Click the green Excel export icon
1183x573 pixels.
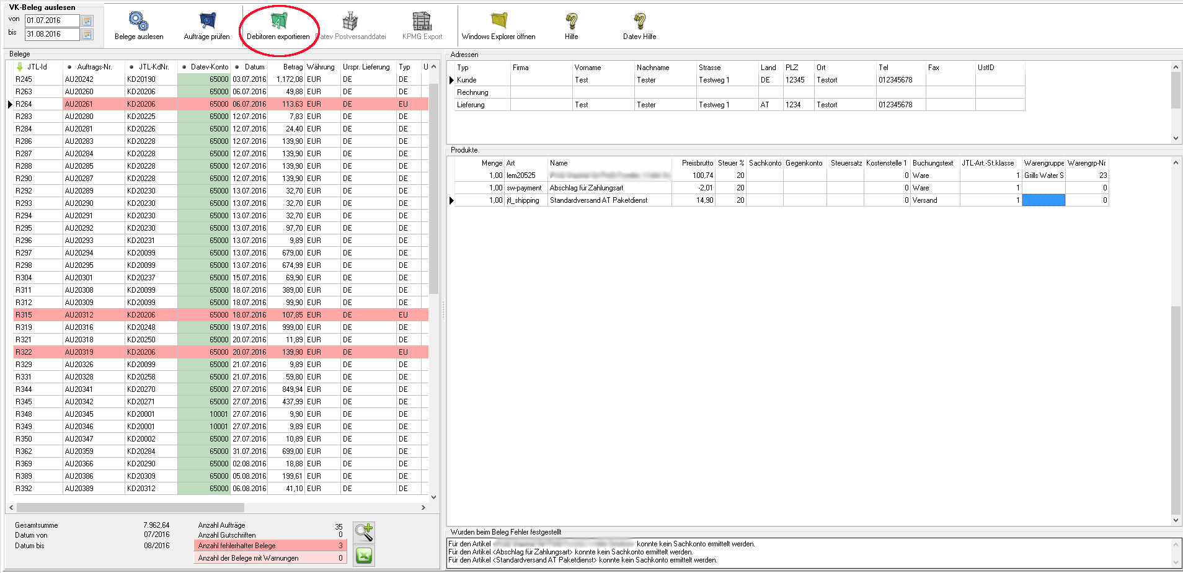pyautogui.click(x=364, y=556)
